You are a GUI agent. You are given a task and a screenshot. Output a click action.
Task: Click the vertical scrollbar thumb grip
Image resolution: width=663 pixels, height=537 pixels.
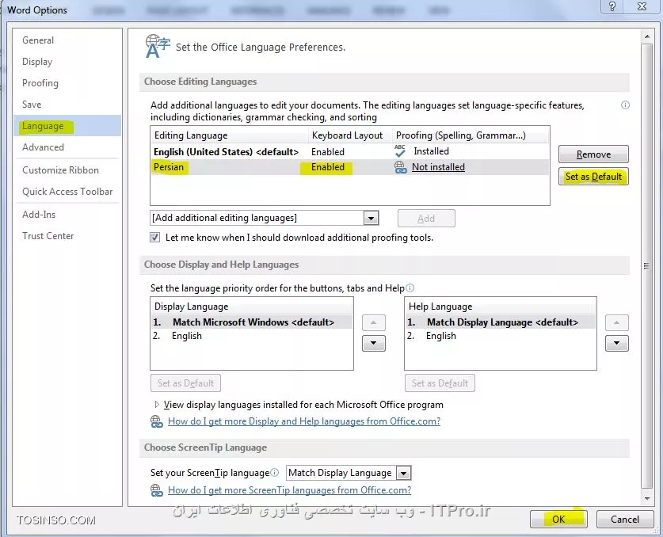pos(646,266)
